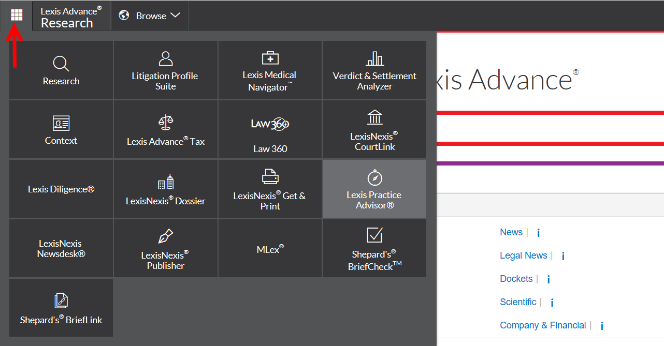Open the Lexis Advance Research header tab
Screen dimensions: 664x346
tap(71, 17)
